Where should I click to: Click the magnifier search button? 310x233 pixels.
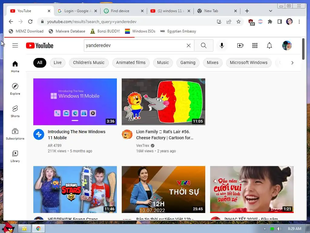point(204,46)
